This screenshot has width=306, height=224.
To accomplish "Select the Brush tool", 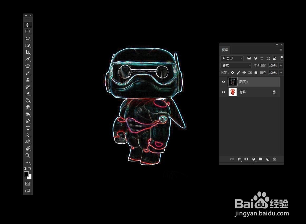I will (28, 73).
